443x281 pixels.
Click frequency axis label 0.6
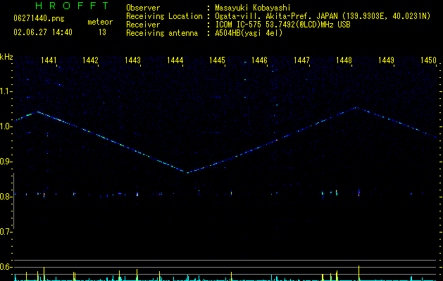pos(6,267)
